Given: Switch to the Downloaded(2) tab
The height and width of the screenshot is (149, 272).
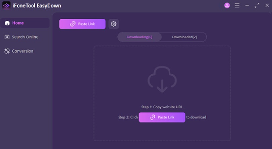Looking at the screenshot, I should pyautogui.click(x=184, y=37).
